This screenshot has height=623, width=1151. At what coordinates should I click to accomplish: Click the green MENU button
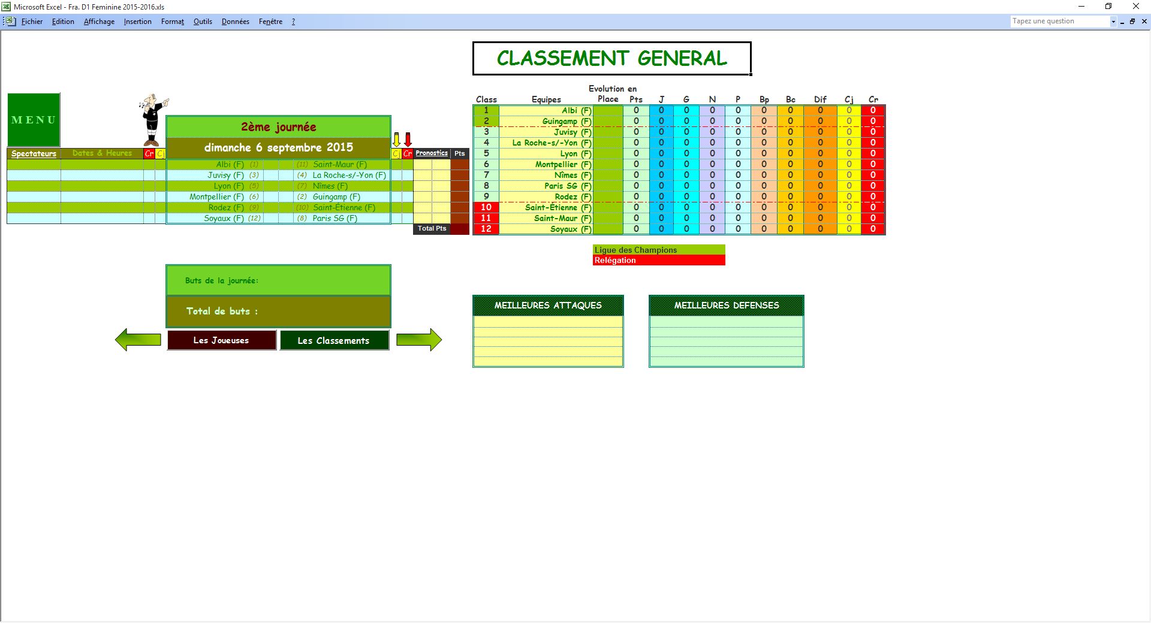point(34,120)
